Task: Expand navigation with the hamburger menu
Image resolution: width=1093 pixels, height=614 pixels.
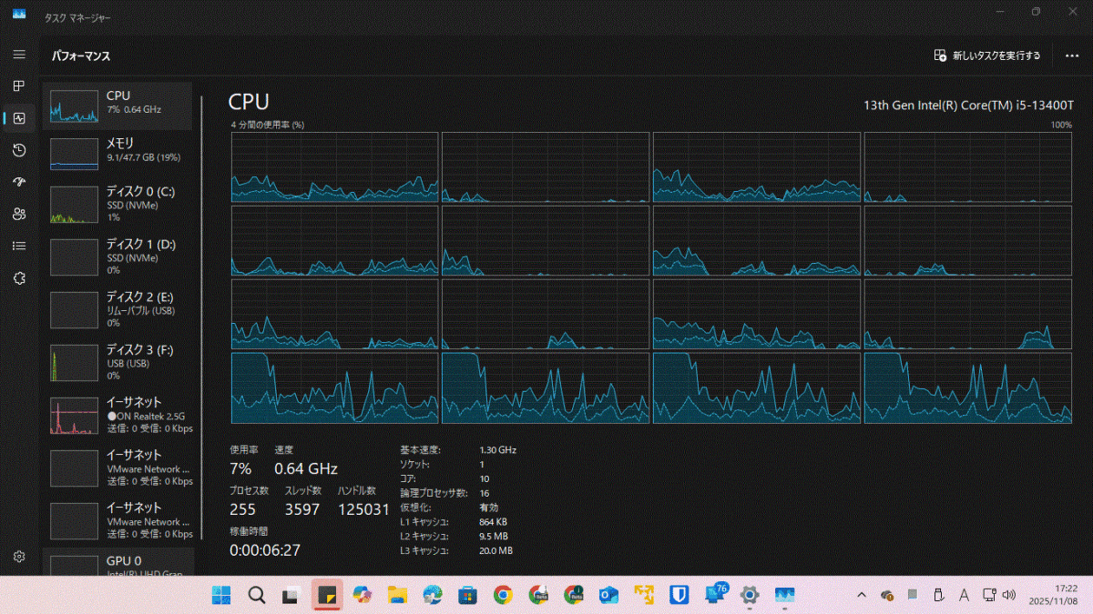Action: (18, 55)
